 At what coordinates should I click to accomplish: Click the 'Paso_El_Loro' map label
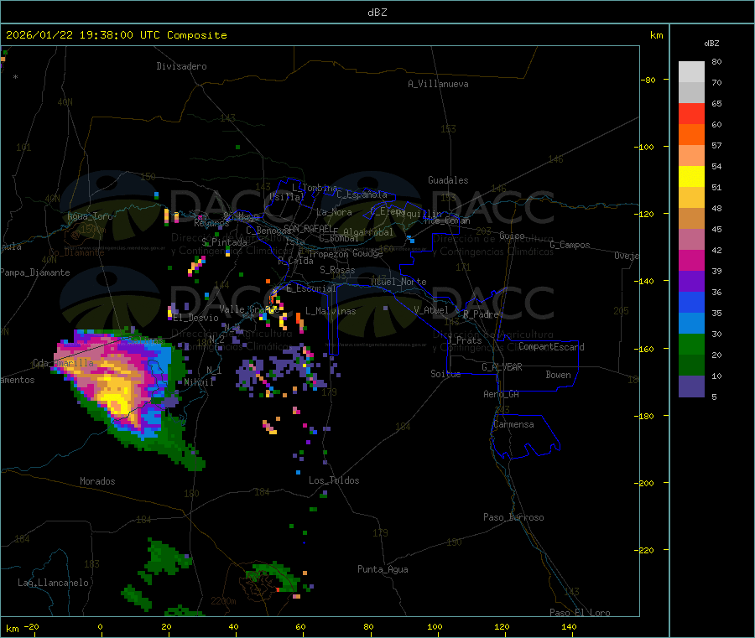coord(581,612)
